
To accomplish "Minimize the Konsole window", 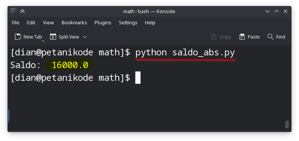I will [x=268, y=11].
